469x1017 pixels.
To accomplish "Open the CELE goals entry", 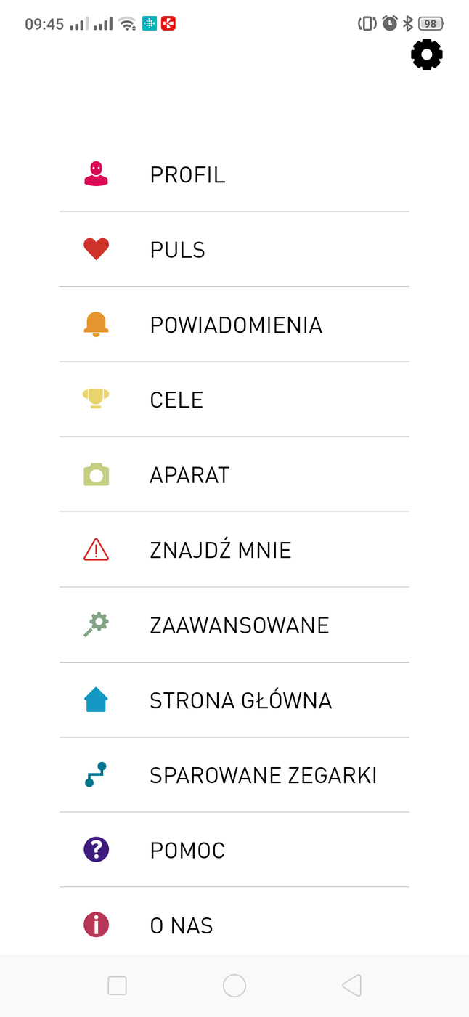I will [x=176, y=400].
